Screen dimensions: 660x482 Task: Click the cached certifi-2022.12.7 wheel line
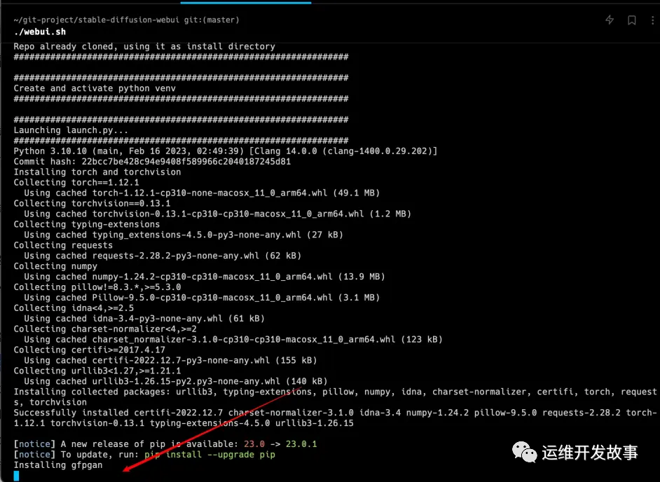170,360
